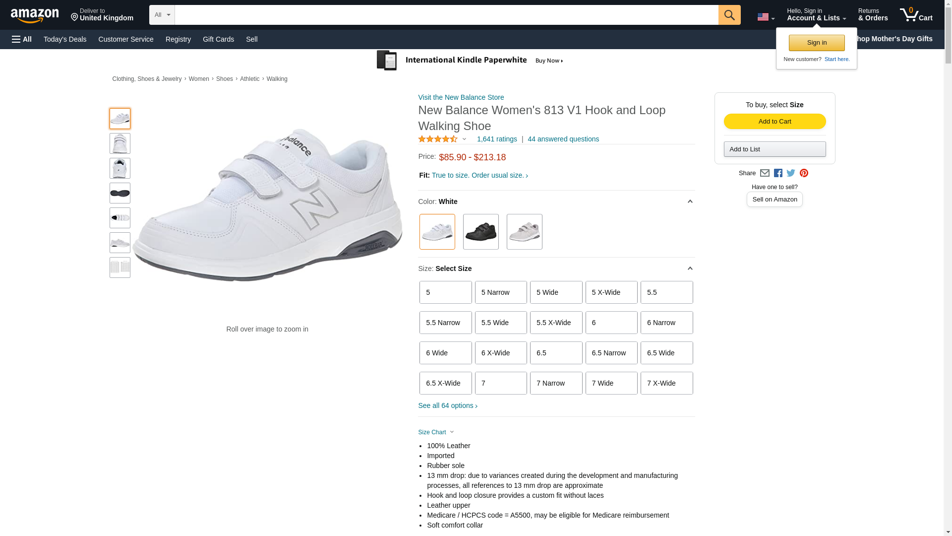This screenshot has height=536, width=952.
Task: Pick the black shoe color swatch
Action: (x=480, y=232)
